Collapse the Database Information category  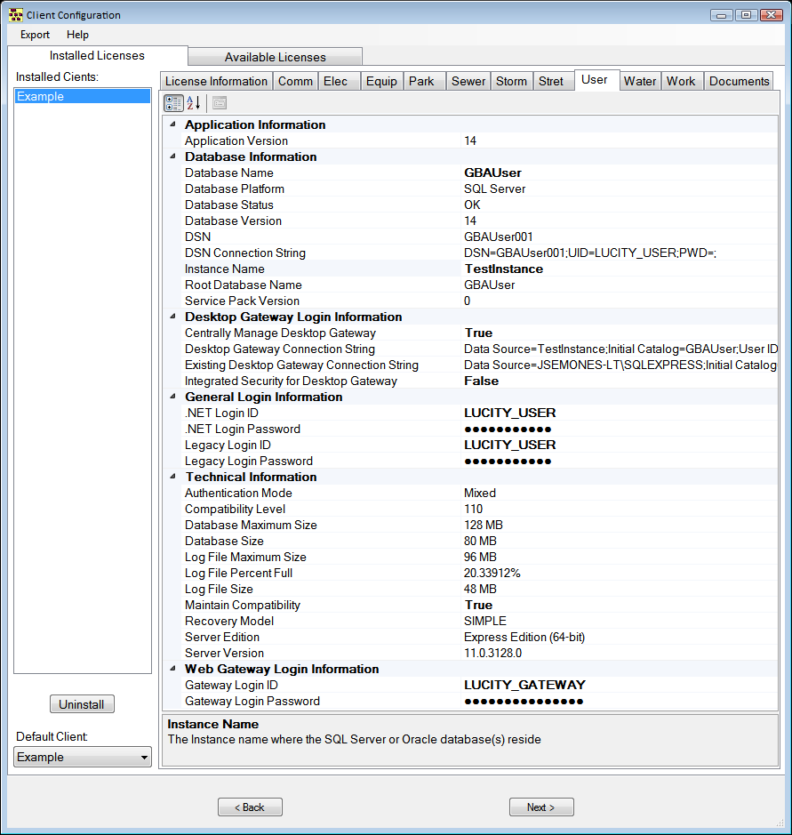[172, 157]
